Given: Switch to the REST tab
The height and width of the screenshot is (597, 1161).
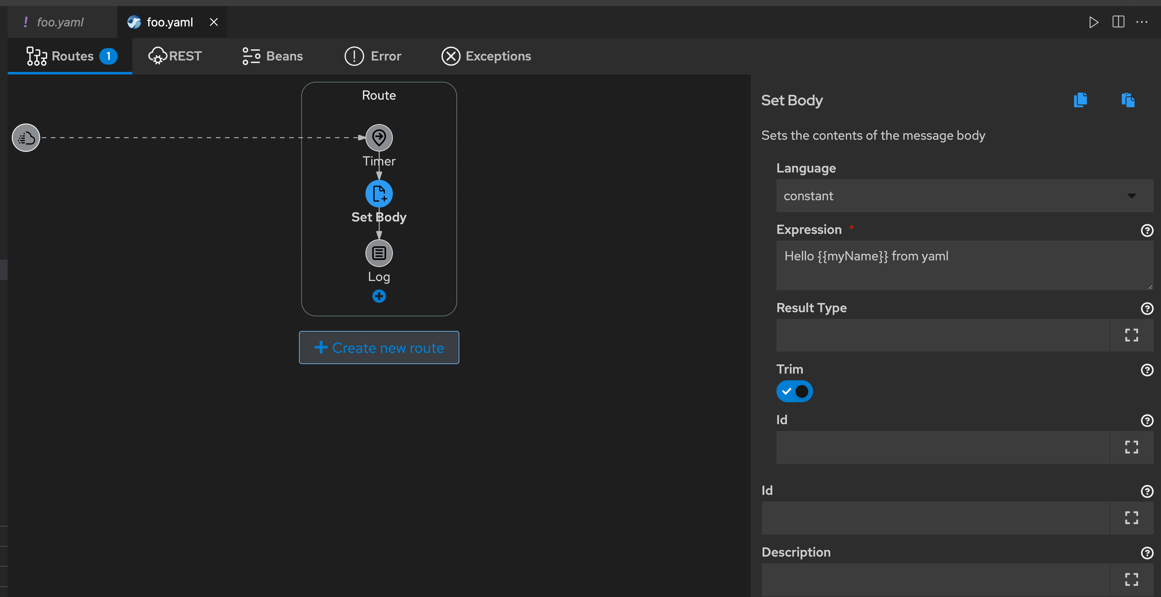Looking at the screenshot, I should [x=175, y=56].
